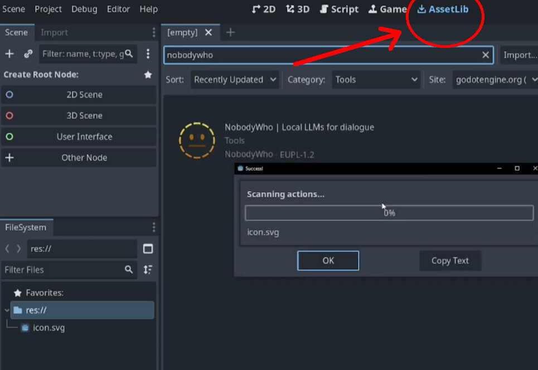Open the NobodyWho asset icon
This screenshot has width=538, height=370.
click(x=197, y=140)
